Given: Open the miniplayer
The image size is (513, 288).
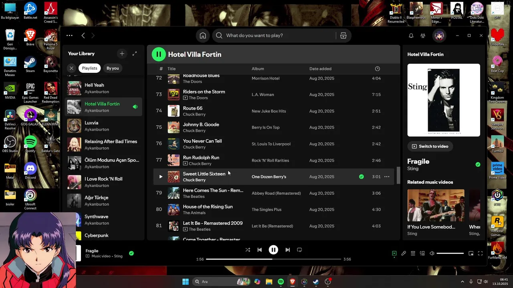Looking at the screenshot, I should 471,253.
